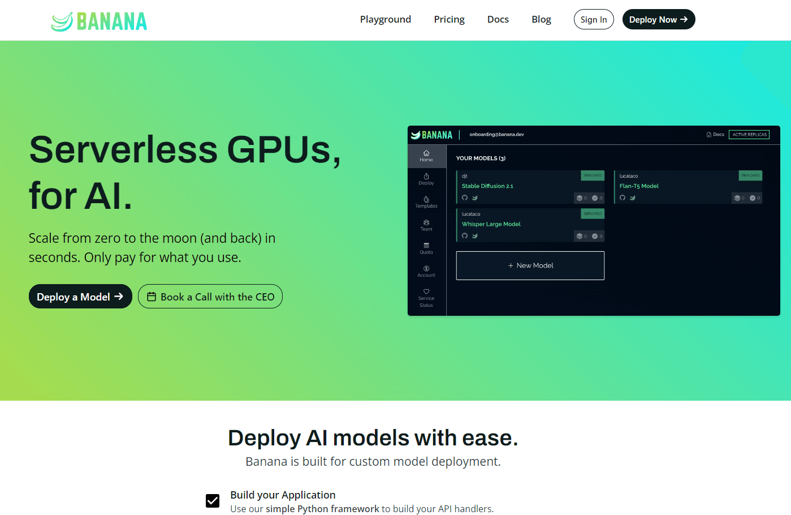Click replicas stack icon on Whisper card

point(580,236)
